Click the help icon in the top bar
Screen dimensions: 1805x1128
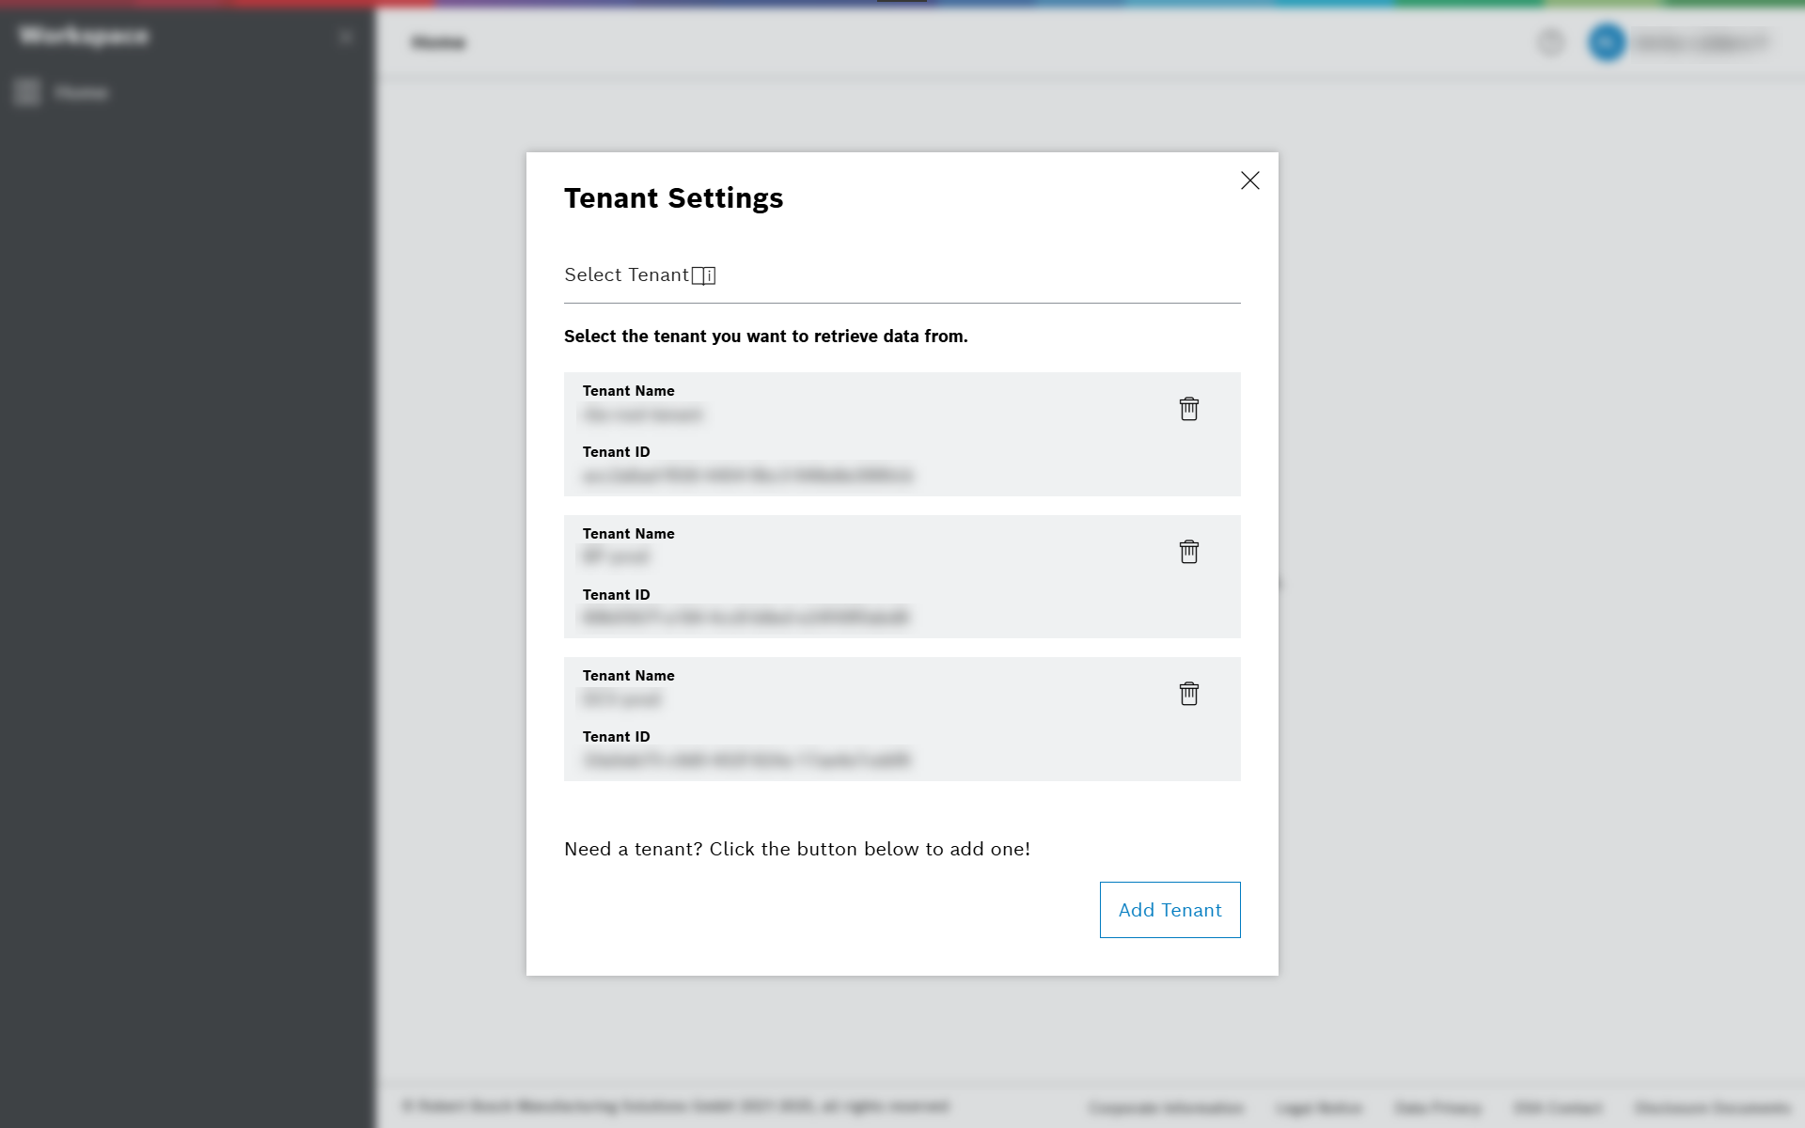[1550, 42]
